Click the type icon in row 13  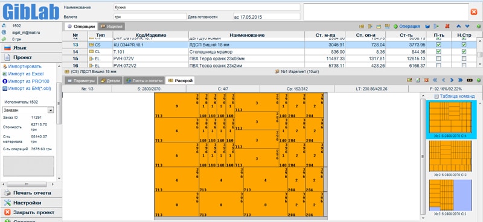(x=91, y=45)
